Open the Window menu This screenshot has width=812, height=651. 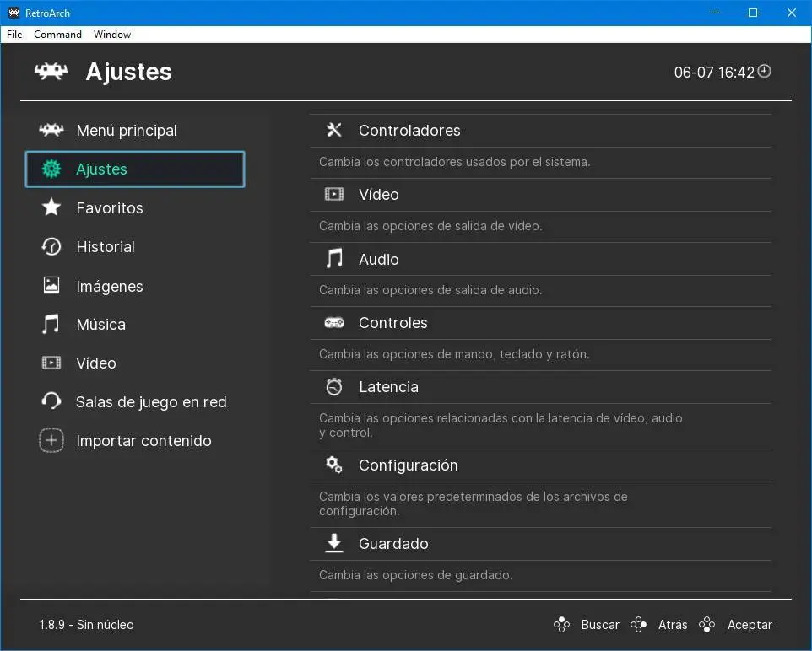(112, 35)
